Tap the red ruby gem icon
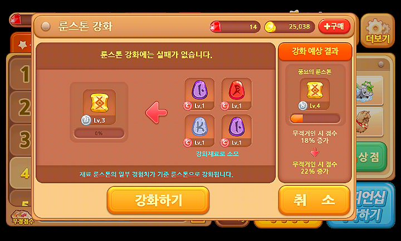Viewport: 401px width, 241px height. [x=216, y=26]
